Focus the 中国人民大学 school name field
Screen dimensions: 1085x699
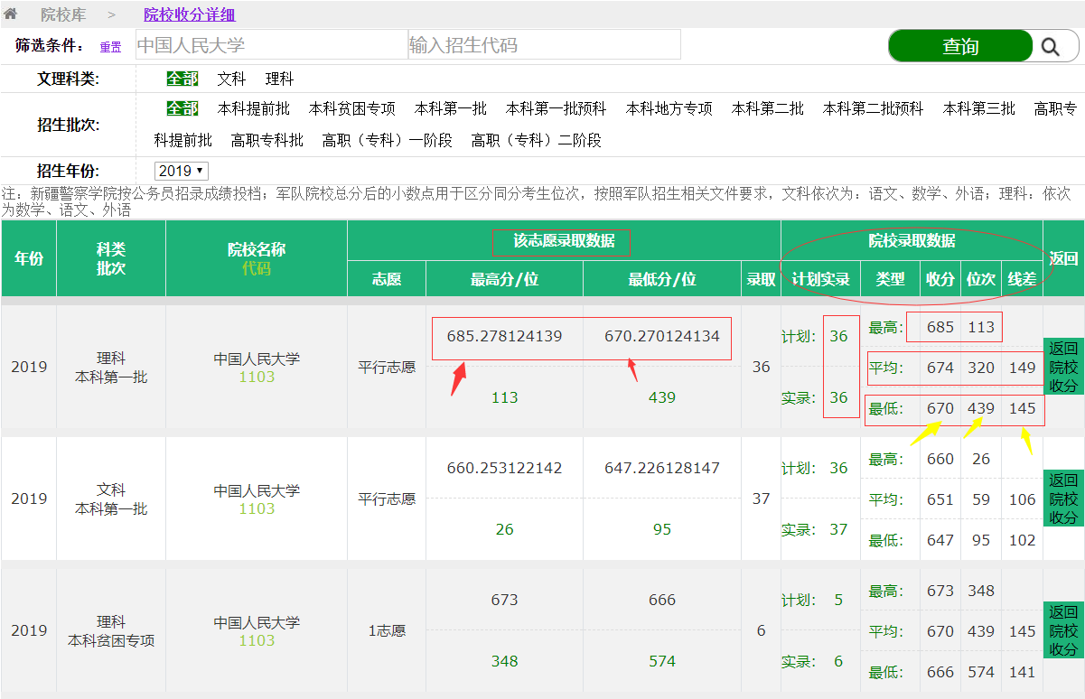point(271,45)
